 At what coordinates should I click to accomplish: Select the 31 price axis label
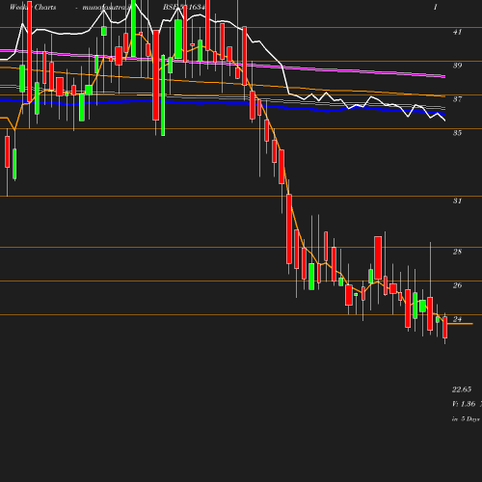[x=457, y=201]
